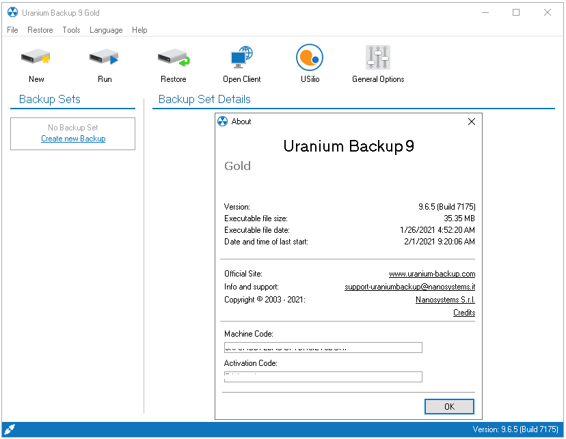Click the Uranium Backup 9 dialog title

349,146
